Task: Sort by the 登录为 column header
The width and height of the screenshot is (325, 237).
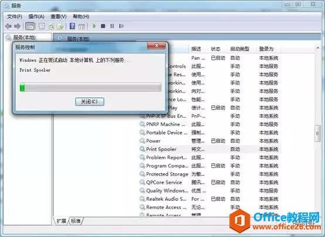Action: 266,49
